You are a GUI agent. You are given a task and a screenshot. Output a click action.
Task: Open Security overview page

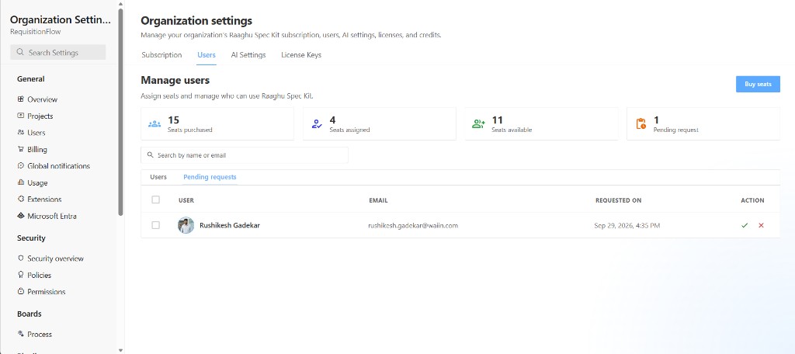click(55, 259)
